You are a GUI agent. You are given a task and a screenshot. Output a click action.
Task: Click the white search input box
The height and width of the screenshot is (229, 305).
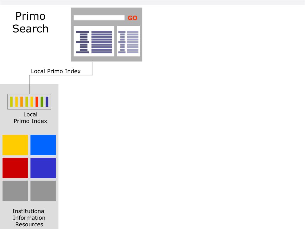(x=99, y=18)
